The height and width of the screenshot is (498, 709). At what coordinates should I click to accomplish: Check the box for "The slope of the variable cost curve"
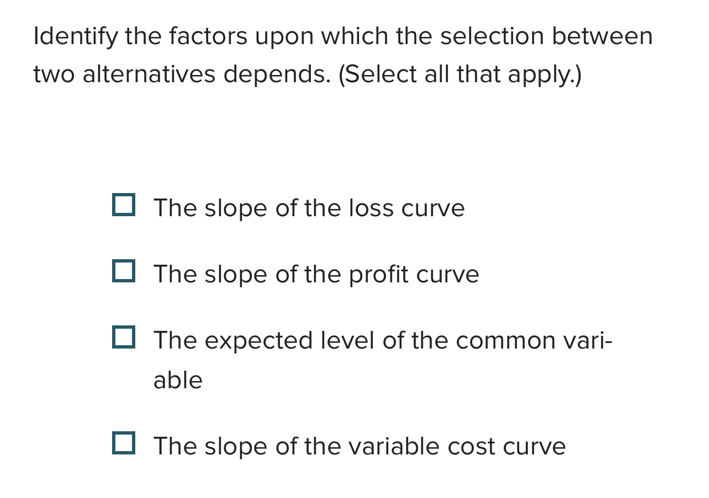(x=125, y=443)
